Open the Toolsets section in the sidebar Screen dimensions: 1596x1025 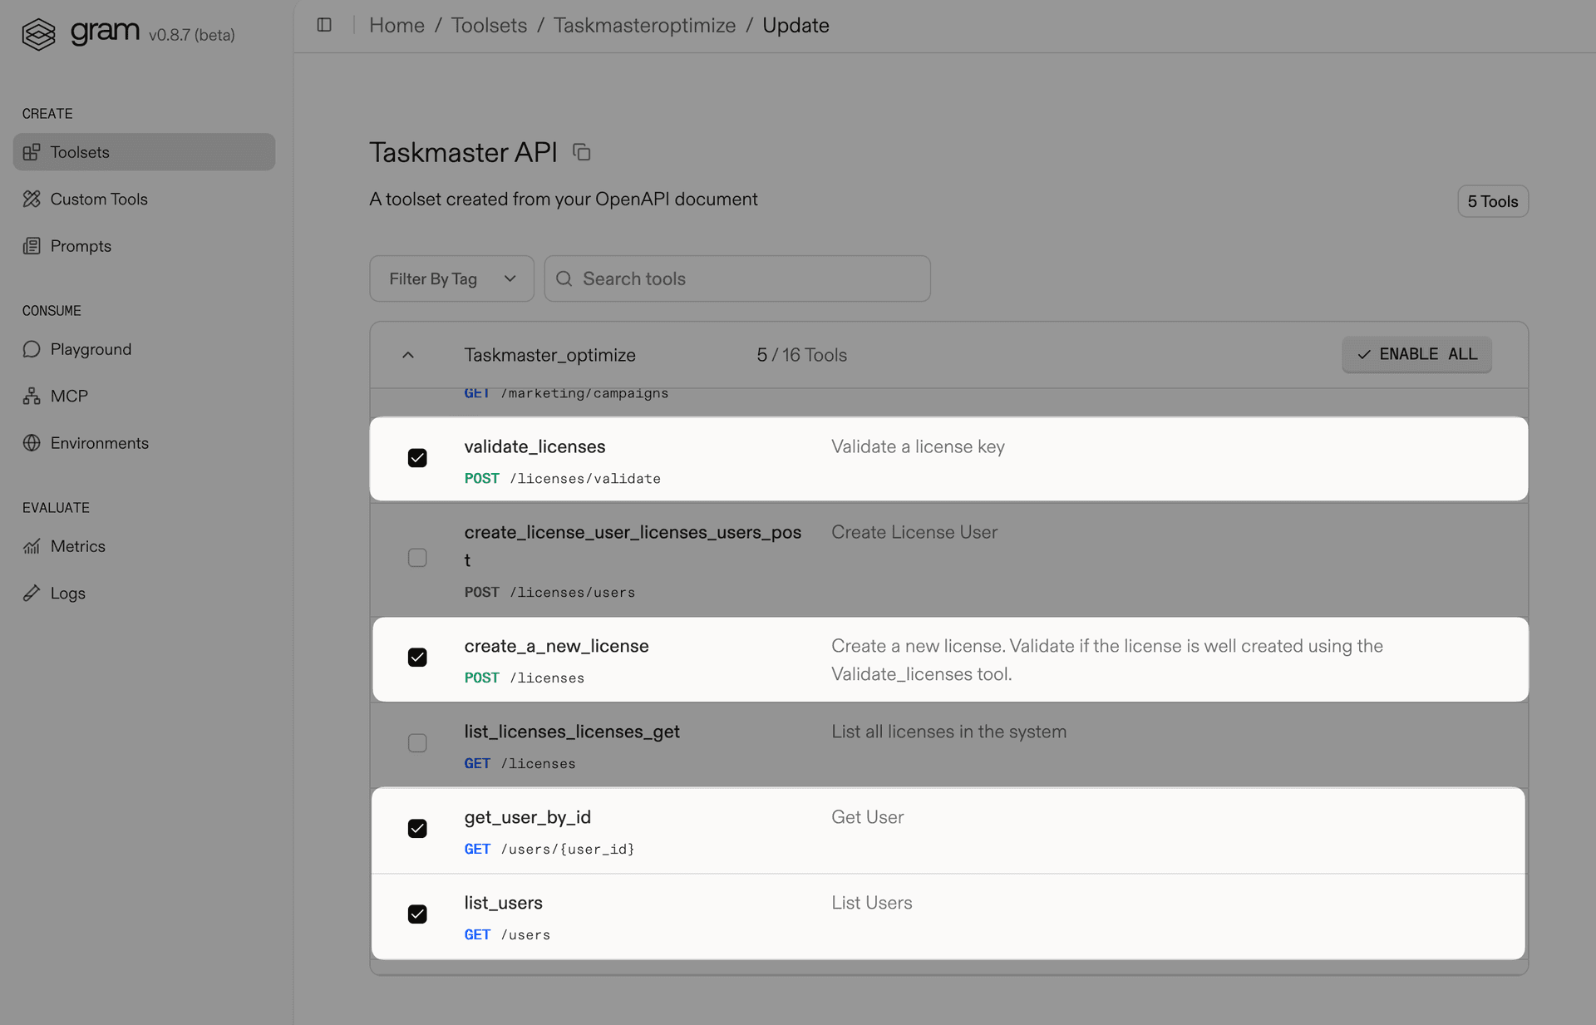coord(79,152)
